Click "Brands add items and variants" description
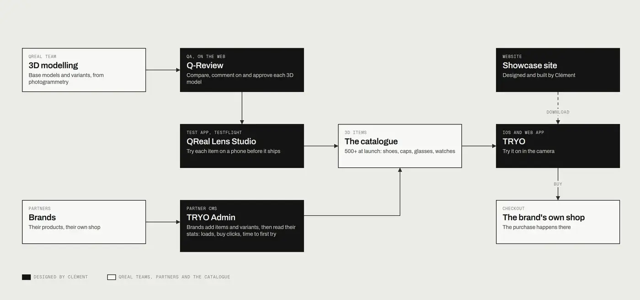640x300 pixels. [x=241, y=230]
